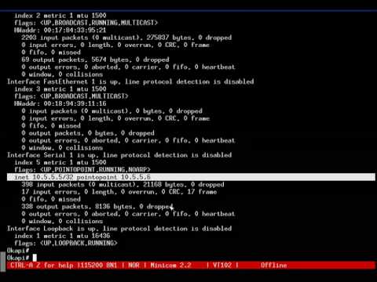The image size is (377, 282).
Task: Click flags line '<UP,LOOPBACK,RUNNING>'
Action: [66, 243]
